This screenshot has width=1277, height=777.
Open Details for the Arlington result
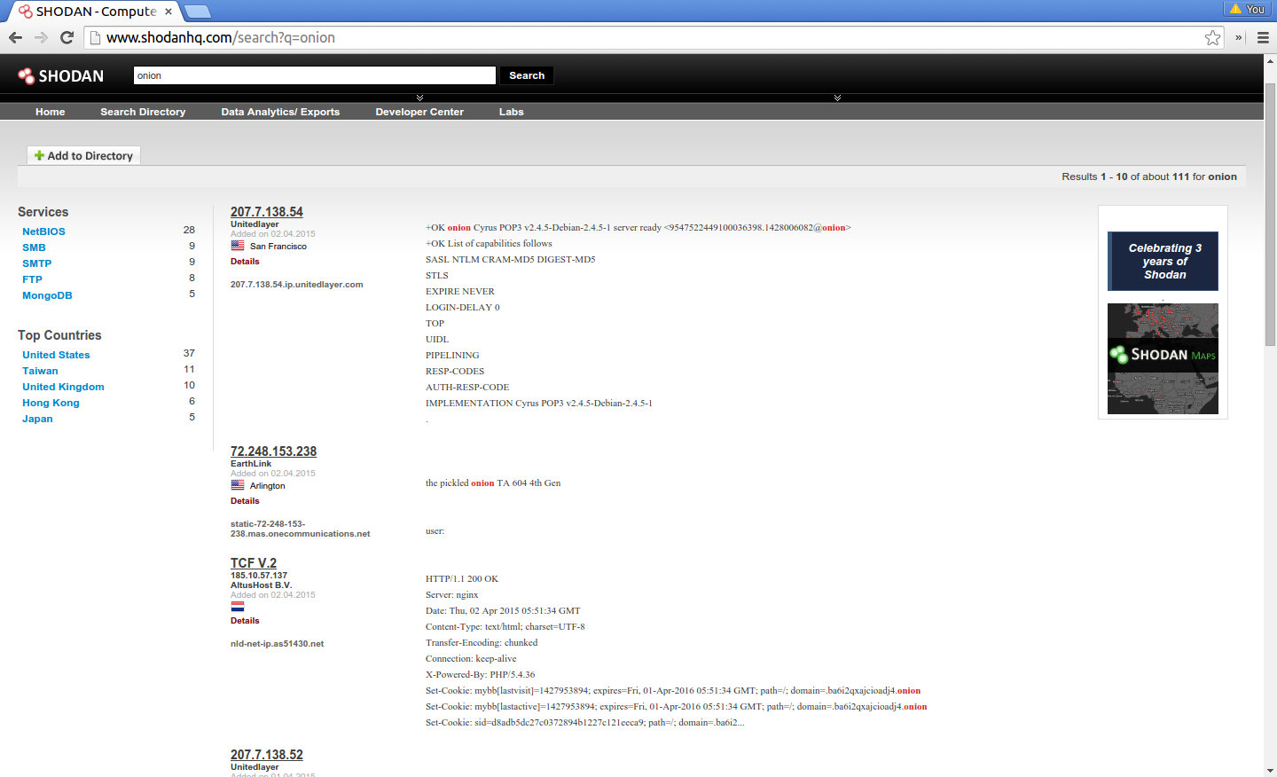pos(245,501)
